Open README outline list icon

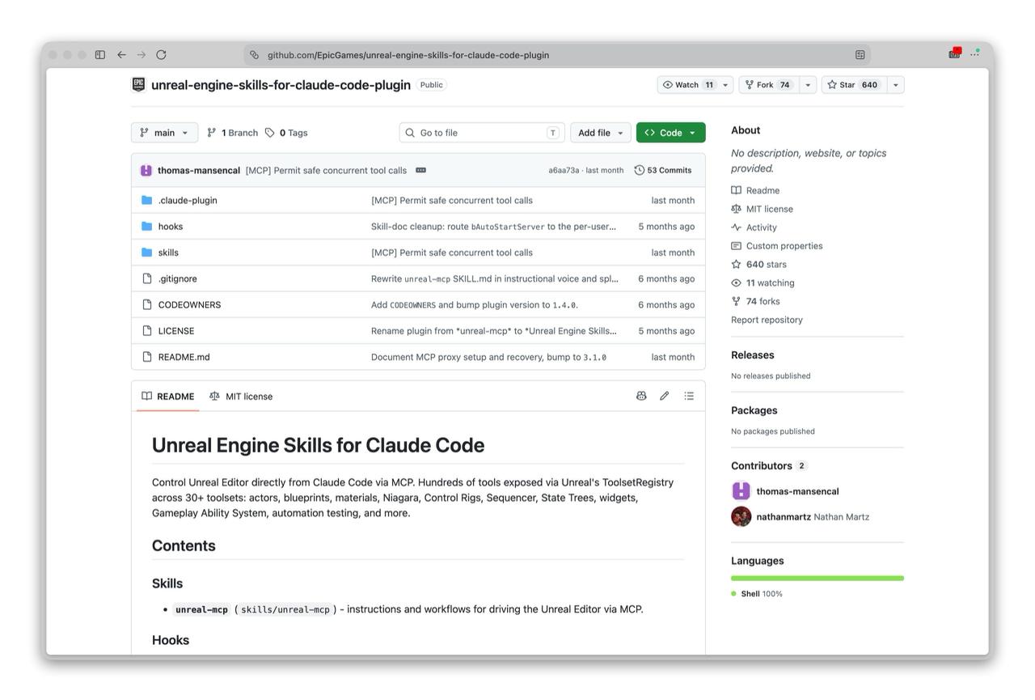pyautogui.click(x=689, y=396)
